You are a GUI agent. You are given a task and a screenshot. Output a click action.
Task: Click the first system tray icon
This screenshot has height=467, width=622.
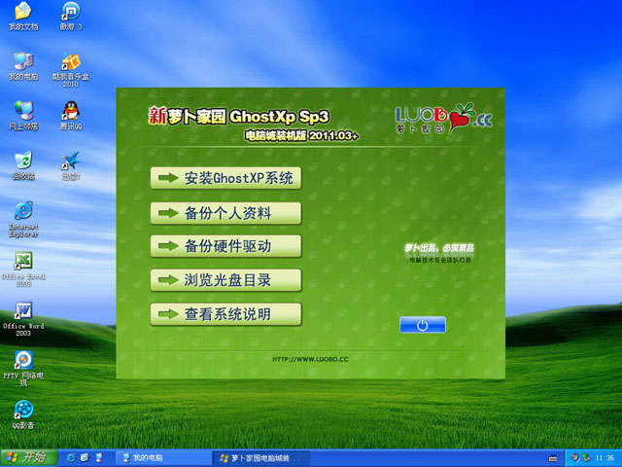(574, 458)
